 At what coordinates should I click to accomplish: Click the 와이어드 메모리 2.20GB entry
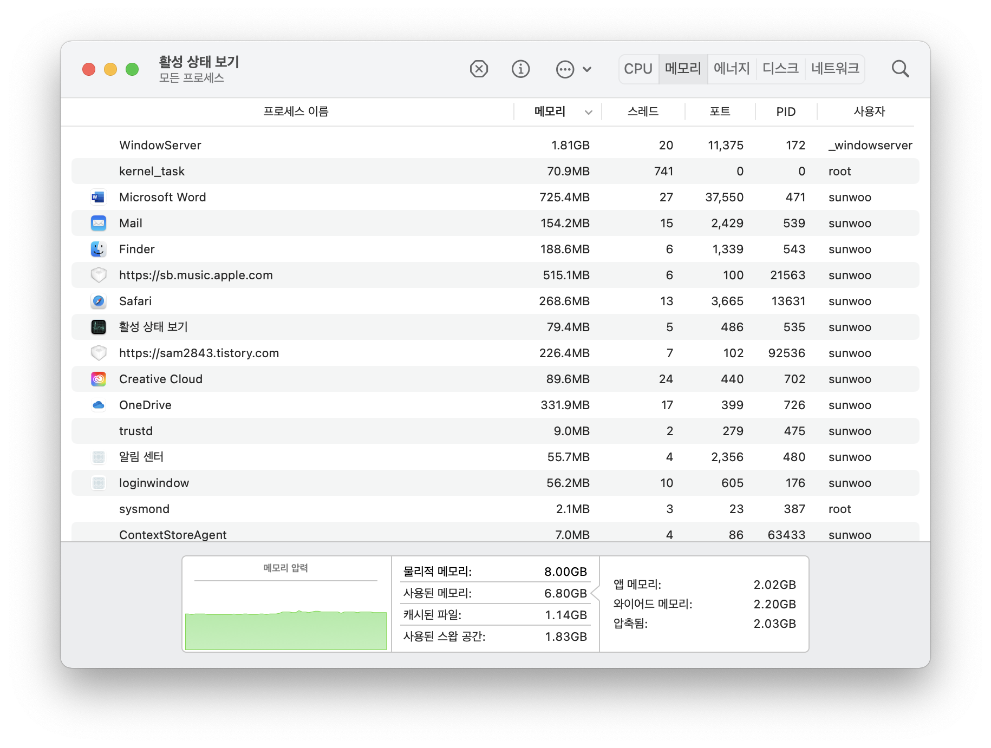pos(704,604)
